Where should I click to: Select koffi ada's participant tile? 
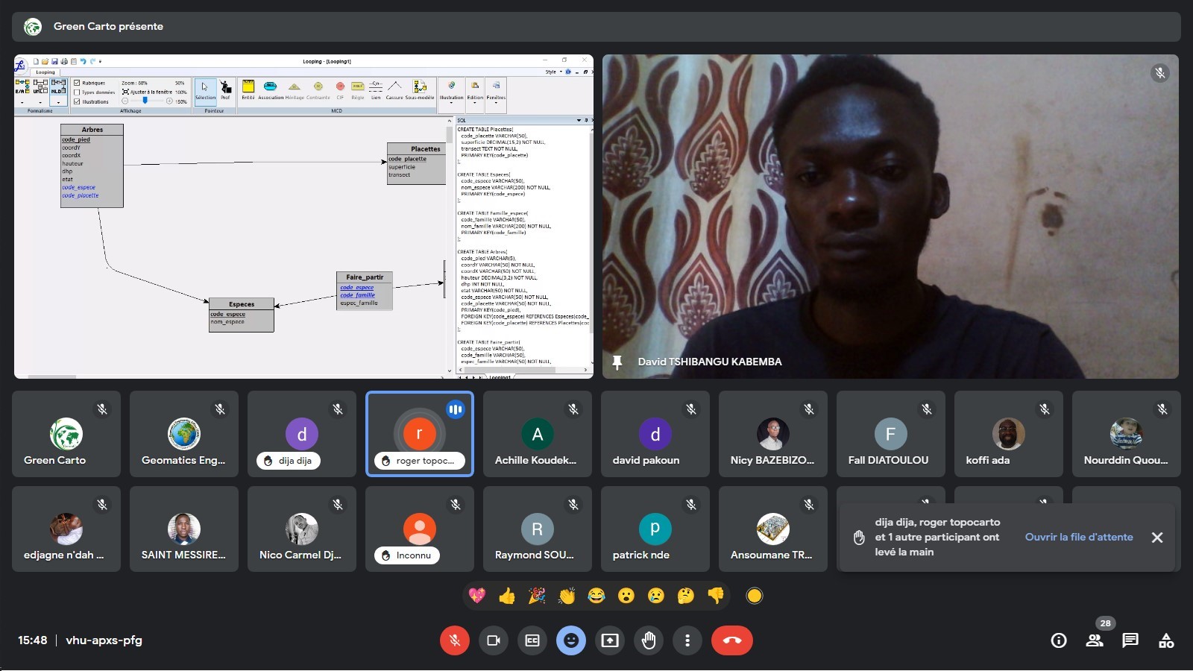[1009, 434]
